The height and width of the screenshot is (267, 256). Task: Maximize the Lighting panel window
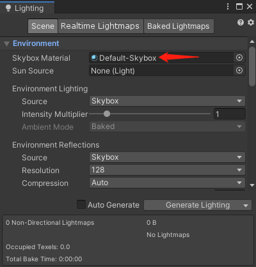click(x=239, y=6)
